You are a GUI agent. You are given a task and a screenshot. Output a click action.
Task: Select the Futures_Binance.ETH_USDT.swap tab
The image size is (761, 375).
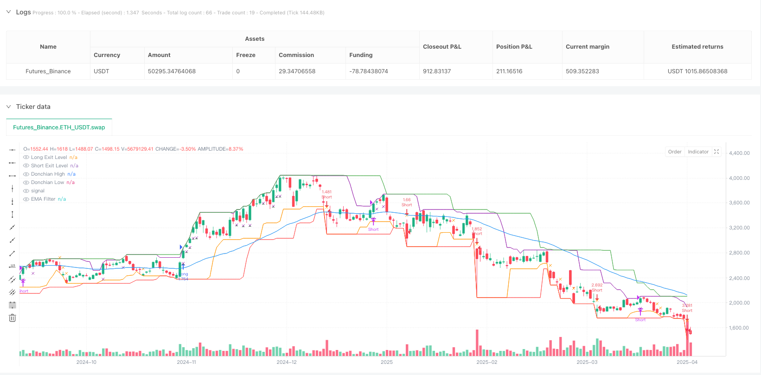click(x=59, y=127)
